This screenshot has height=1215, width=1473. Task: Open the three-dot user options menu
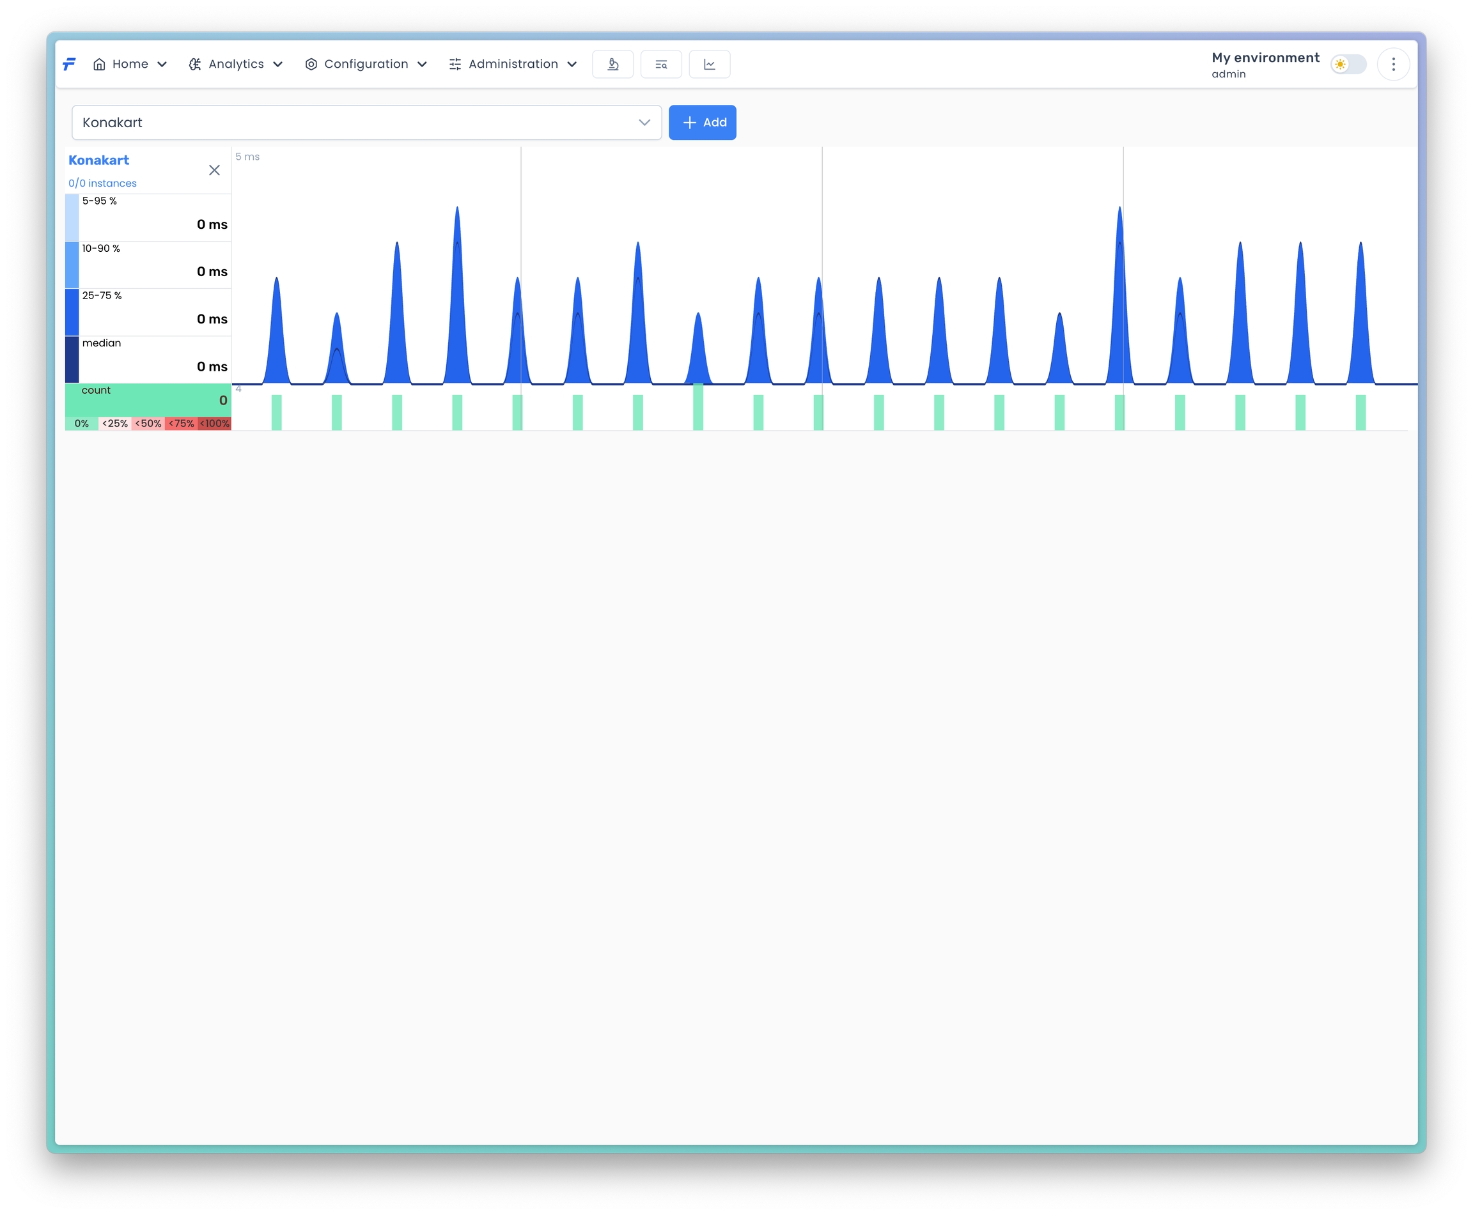pyautogui.click(x=1393, y=65)
